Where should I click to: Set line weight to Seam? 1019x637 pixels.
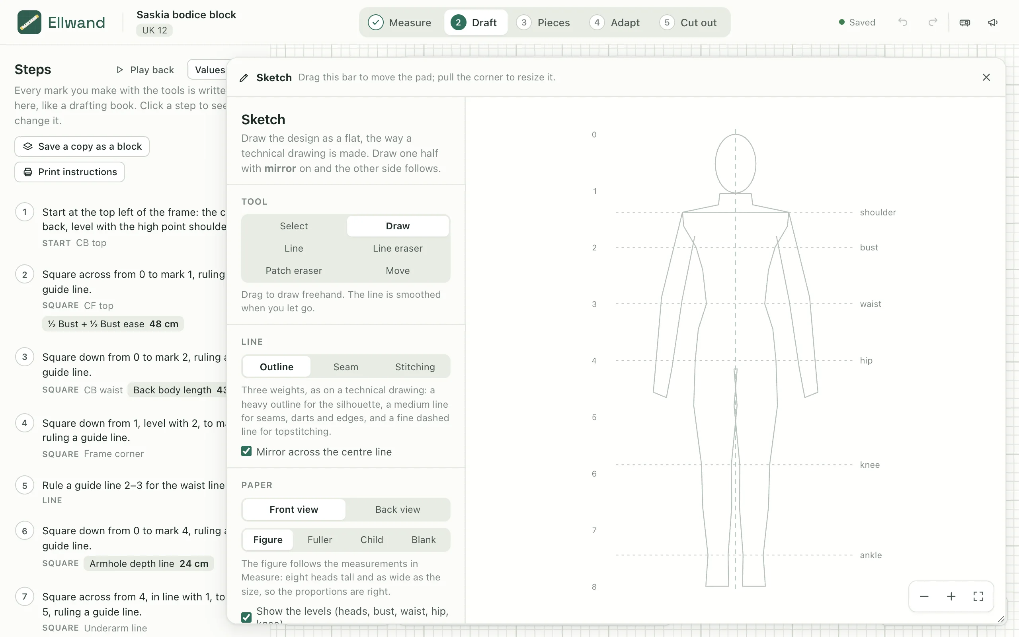346,367
